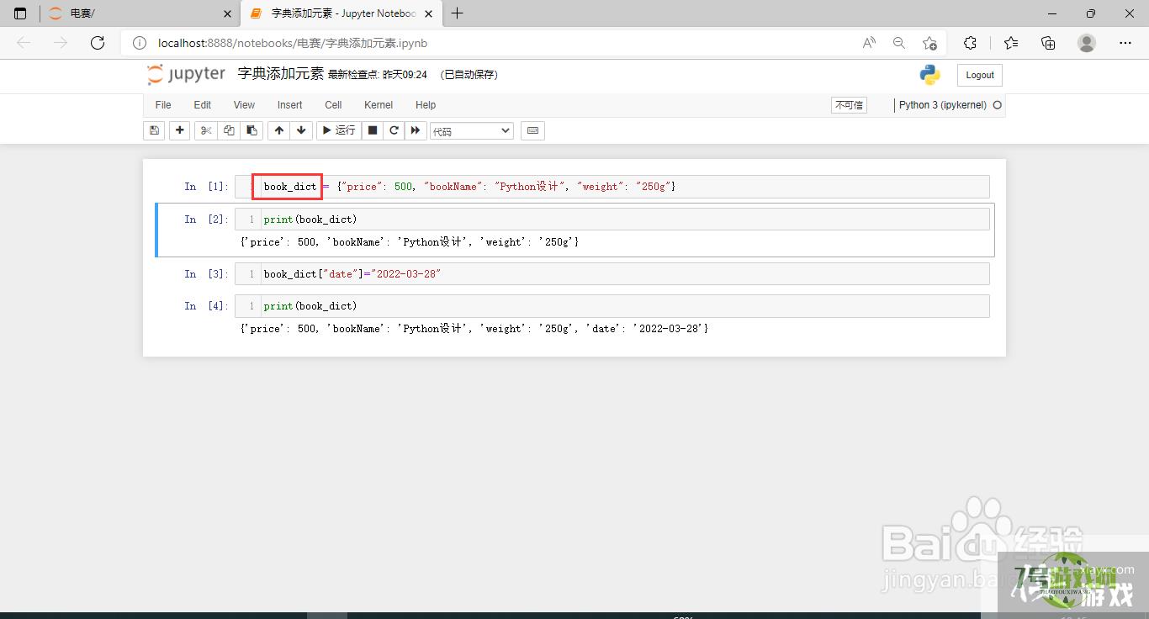Close the 字典添加元素 Jupyter tab
The width and height of the screenshot is (1149, 619).
click(429, 13)
